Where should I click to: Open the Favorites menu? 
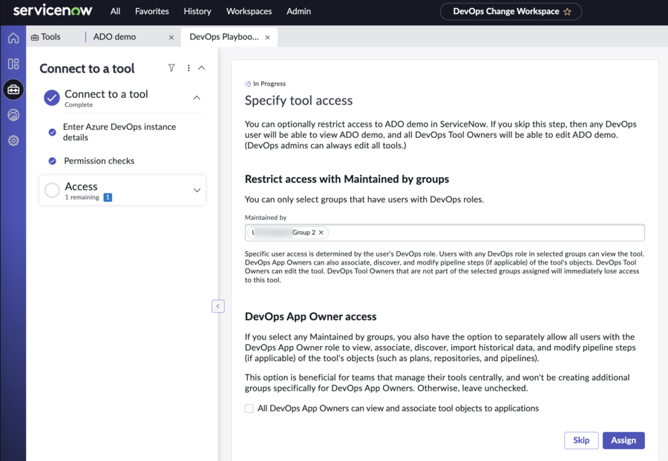pyautogui.click(x=152, y=11)
